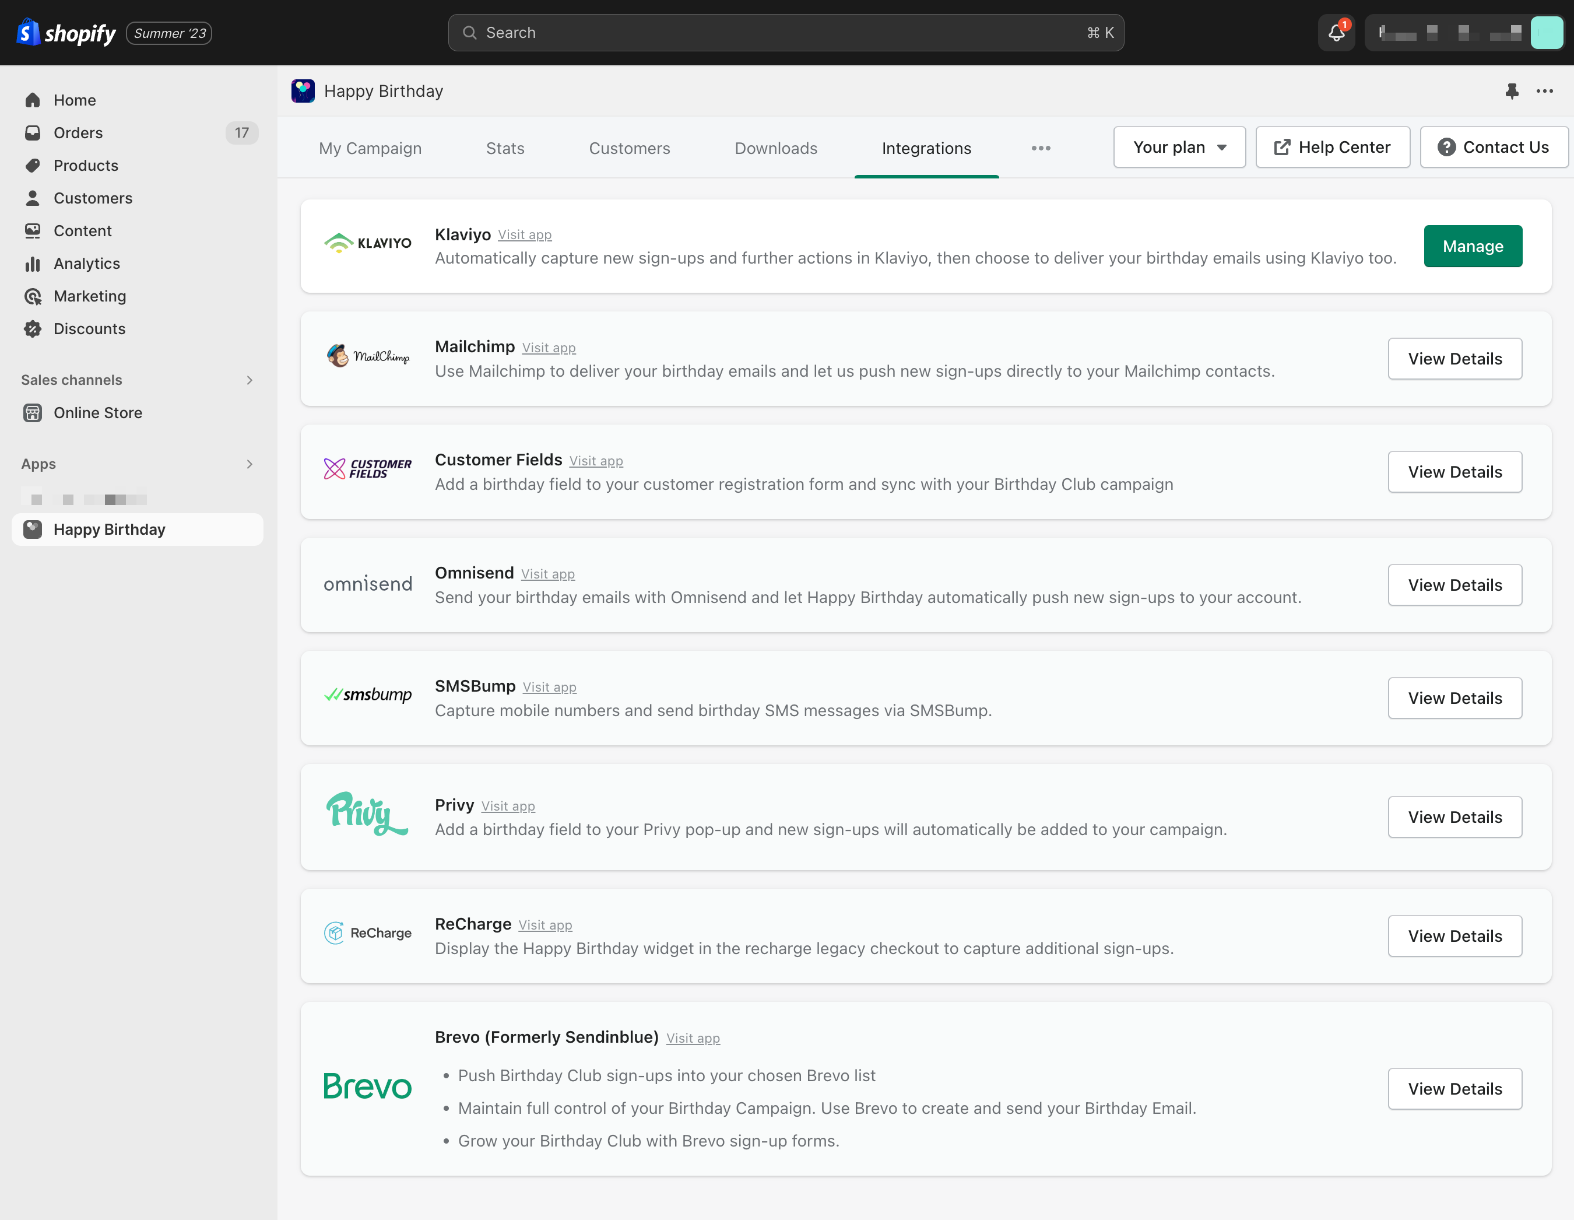Follow Customer Fields Visit app link
This screenshot has height=1220, width=1574.
pos(596,461)
